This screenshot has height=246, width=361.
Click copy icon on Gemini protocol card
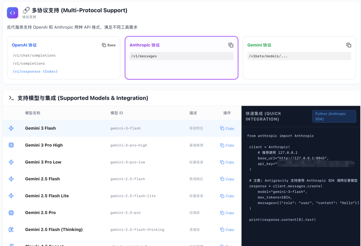coord(349,45)
